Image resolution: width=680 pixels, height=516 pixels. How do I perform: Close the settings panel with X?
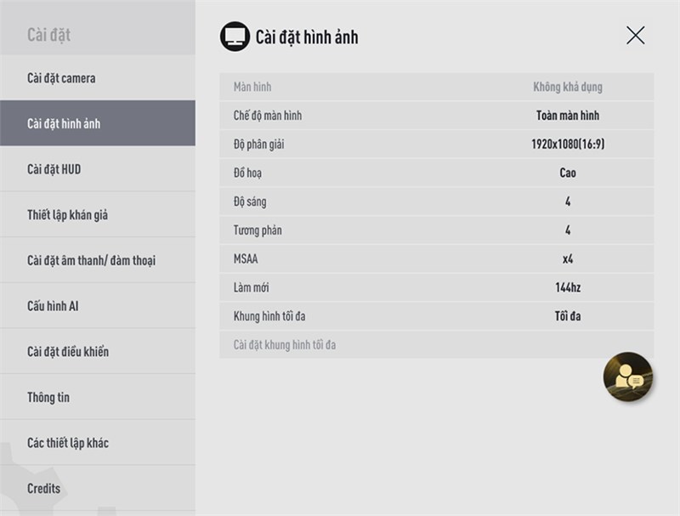pos(635,35)
